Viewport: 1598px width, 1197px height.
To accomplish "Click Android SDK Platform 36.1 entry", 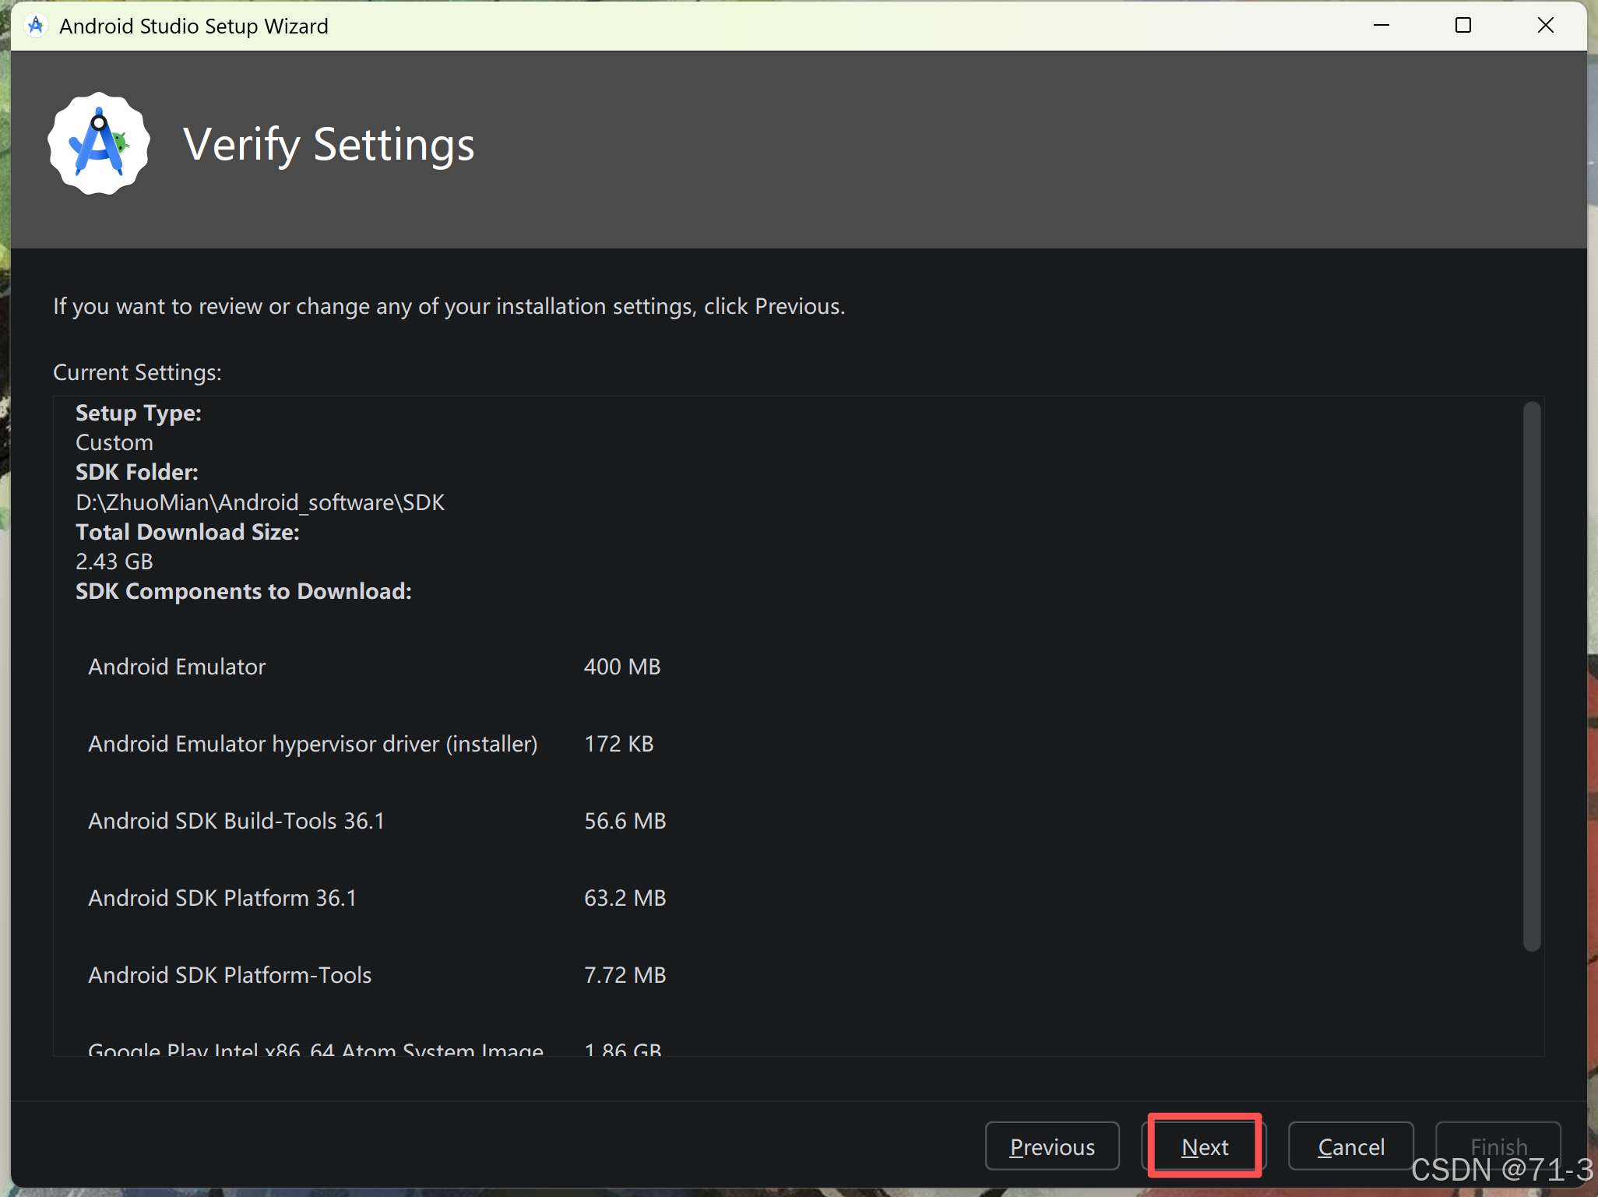I will pos(222,898).
